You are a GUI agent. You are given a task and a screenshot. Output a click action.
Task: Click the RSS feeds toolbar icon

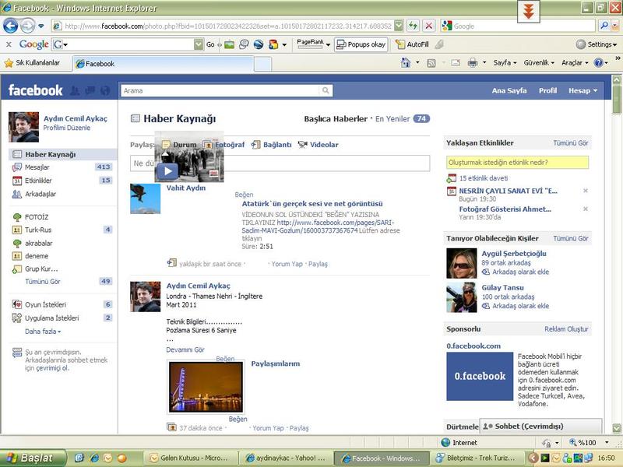click(x=431, y=63)
